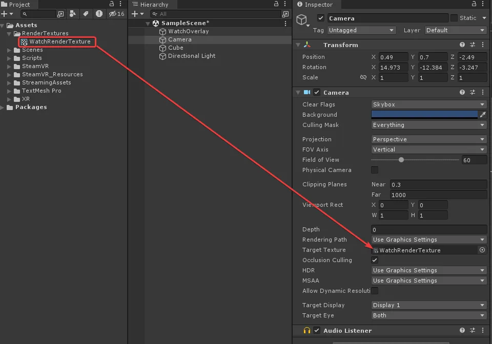
Task: Collapse the Transform component foldout
Action: tap(298, 45)
